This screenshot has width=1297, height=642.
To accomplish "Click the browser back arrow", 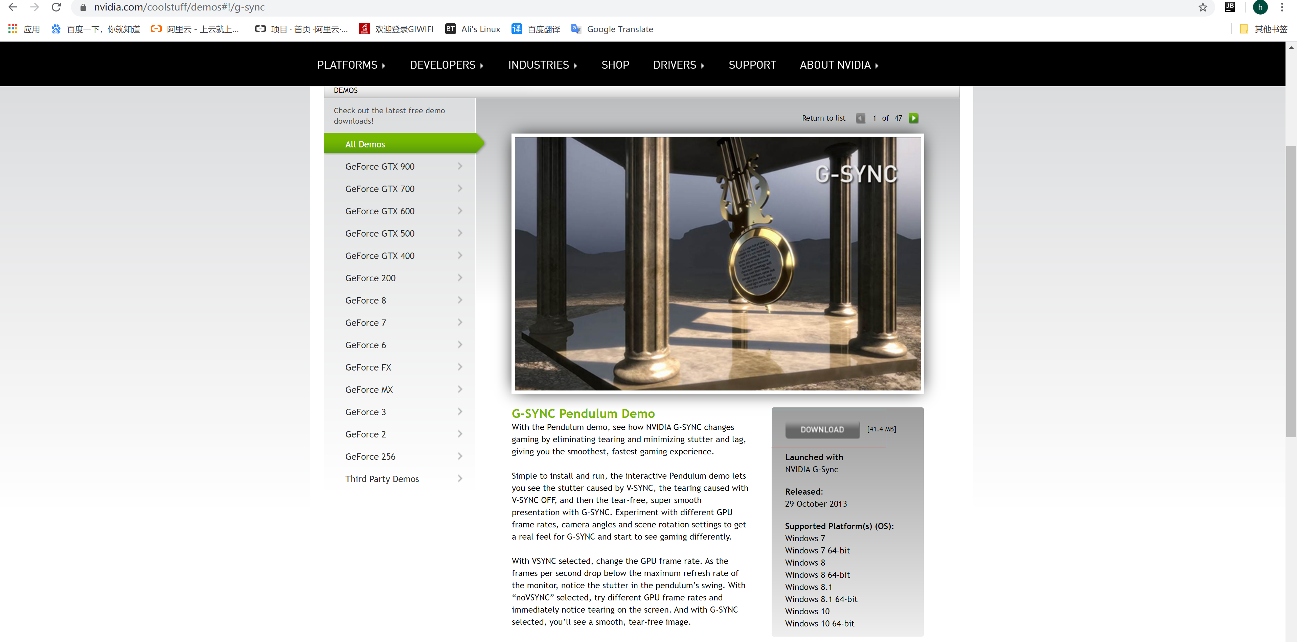I will coord(13,7).
